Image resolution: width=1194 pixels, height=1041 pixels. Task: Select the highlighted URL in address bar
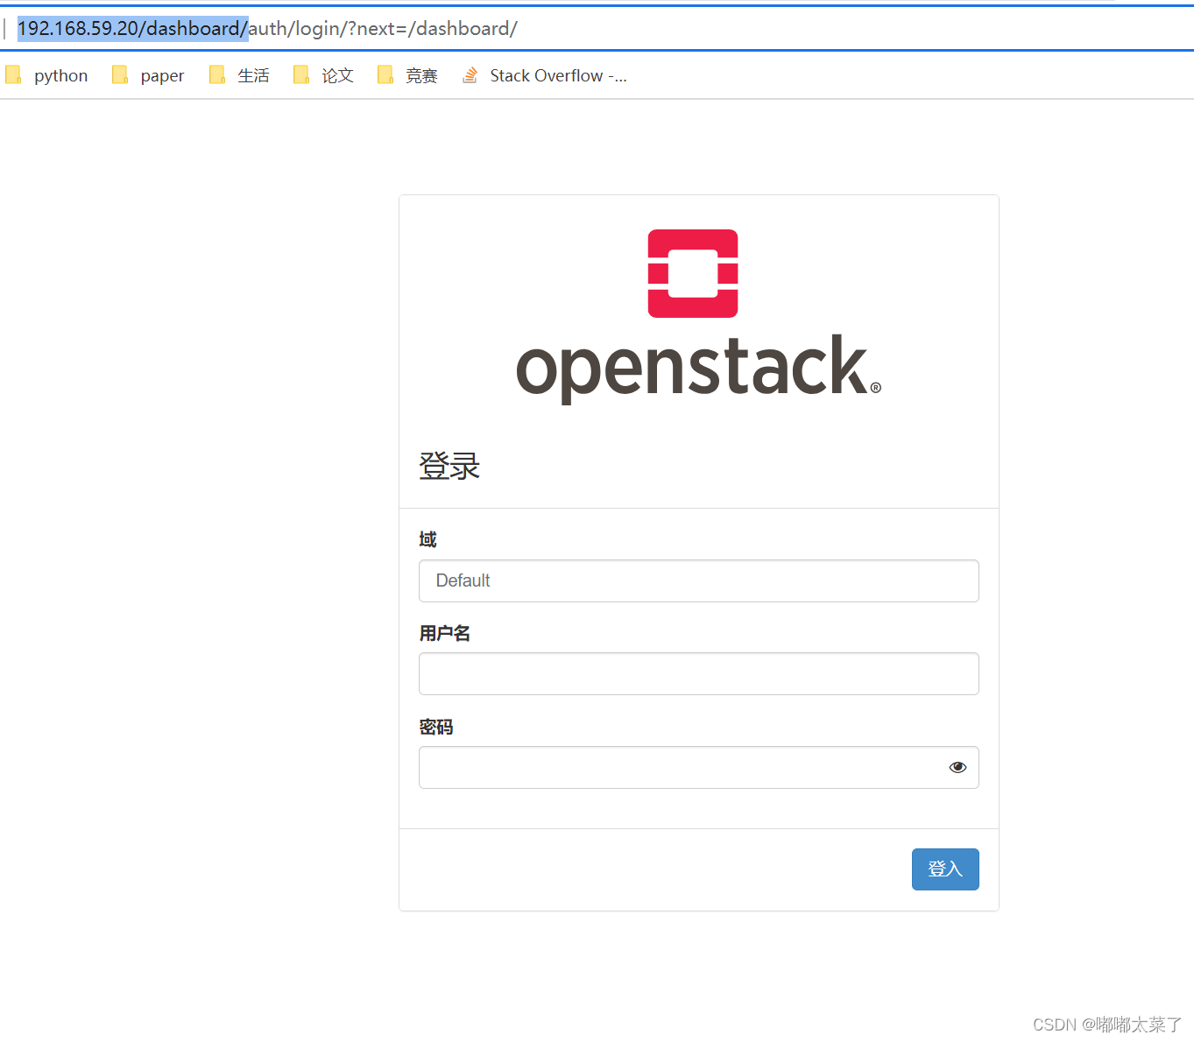click(132, 28)
